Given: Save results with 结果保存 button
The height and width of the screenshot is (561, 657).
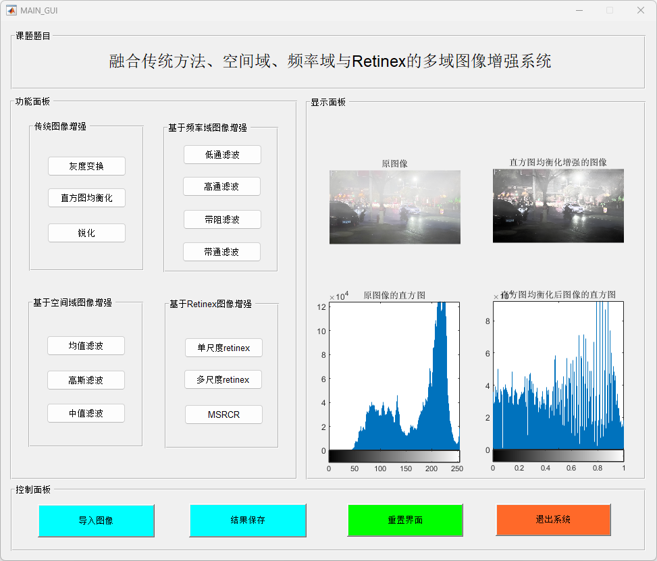Looking at the screenshot, I should 248,520.
